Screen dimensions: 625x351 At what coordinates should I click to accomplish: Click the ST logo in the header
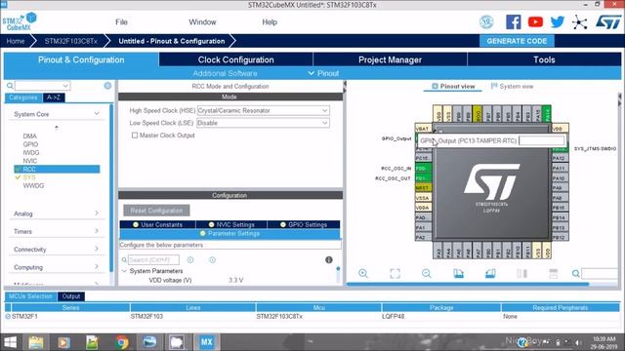click(608, 21)
